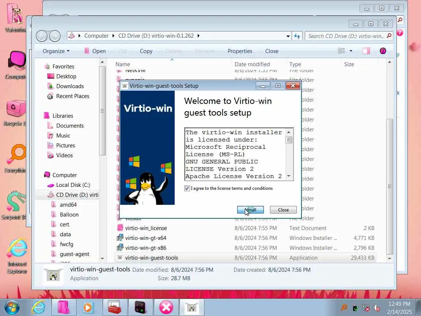Open the view options dropdown arrow

(x=351, y=51)
